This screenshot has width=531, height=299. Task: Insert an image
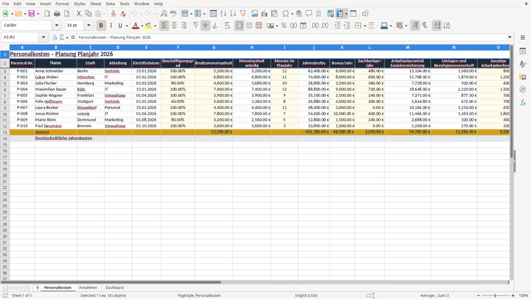click(255, 14)
